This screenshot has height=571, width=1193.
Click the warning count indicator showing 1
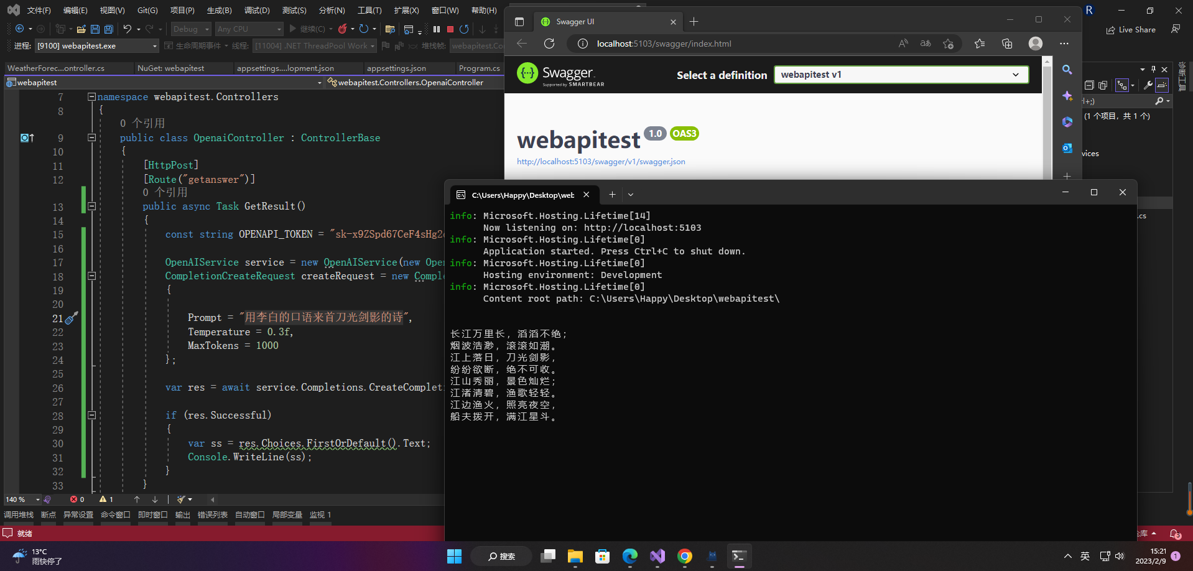[106, 499]
